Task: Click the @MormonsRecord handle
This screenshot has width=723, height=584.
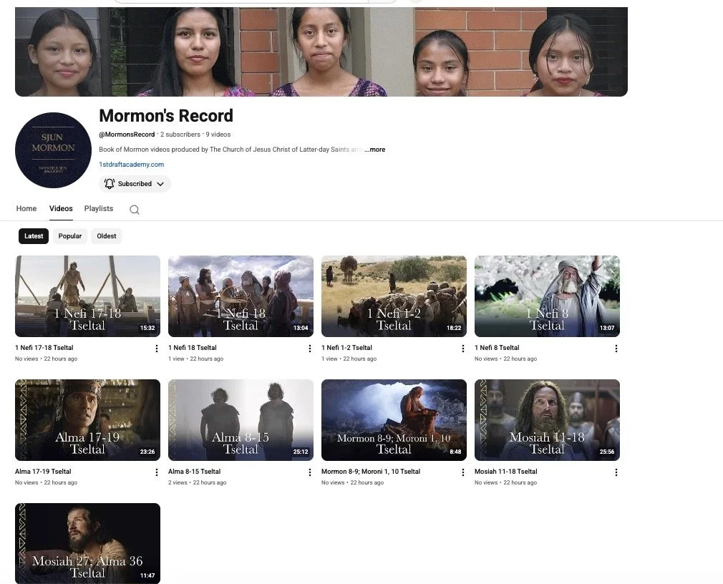Action: click(127, 134)
